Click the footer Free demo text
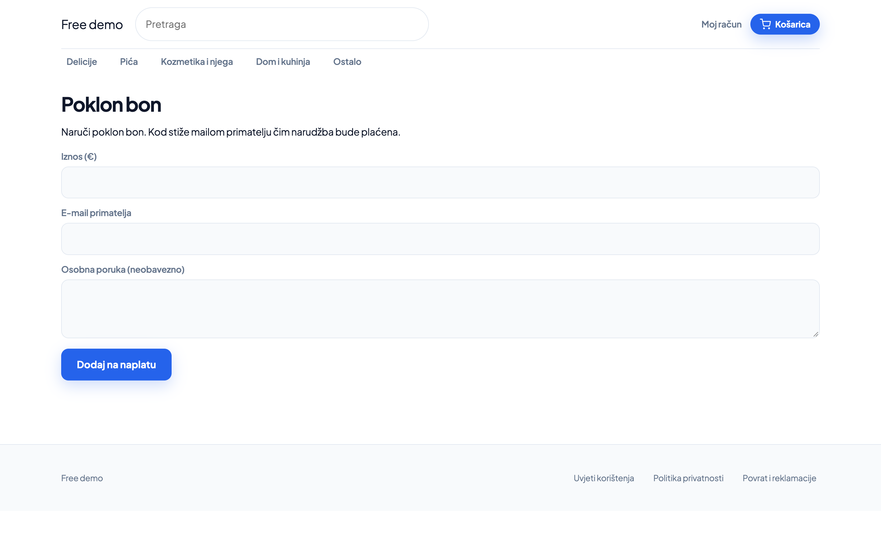 point(82,478)
